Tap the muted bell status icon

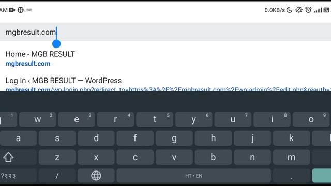(298, 10)
